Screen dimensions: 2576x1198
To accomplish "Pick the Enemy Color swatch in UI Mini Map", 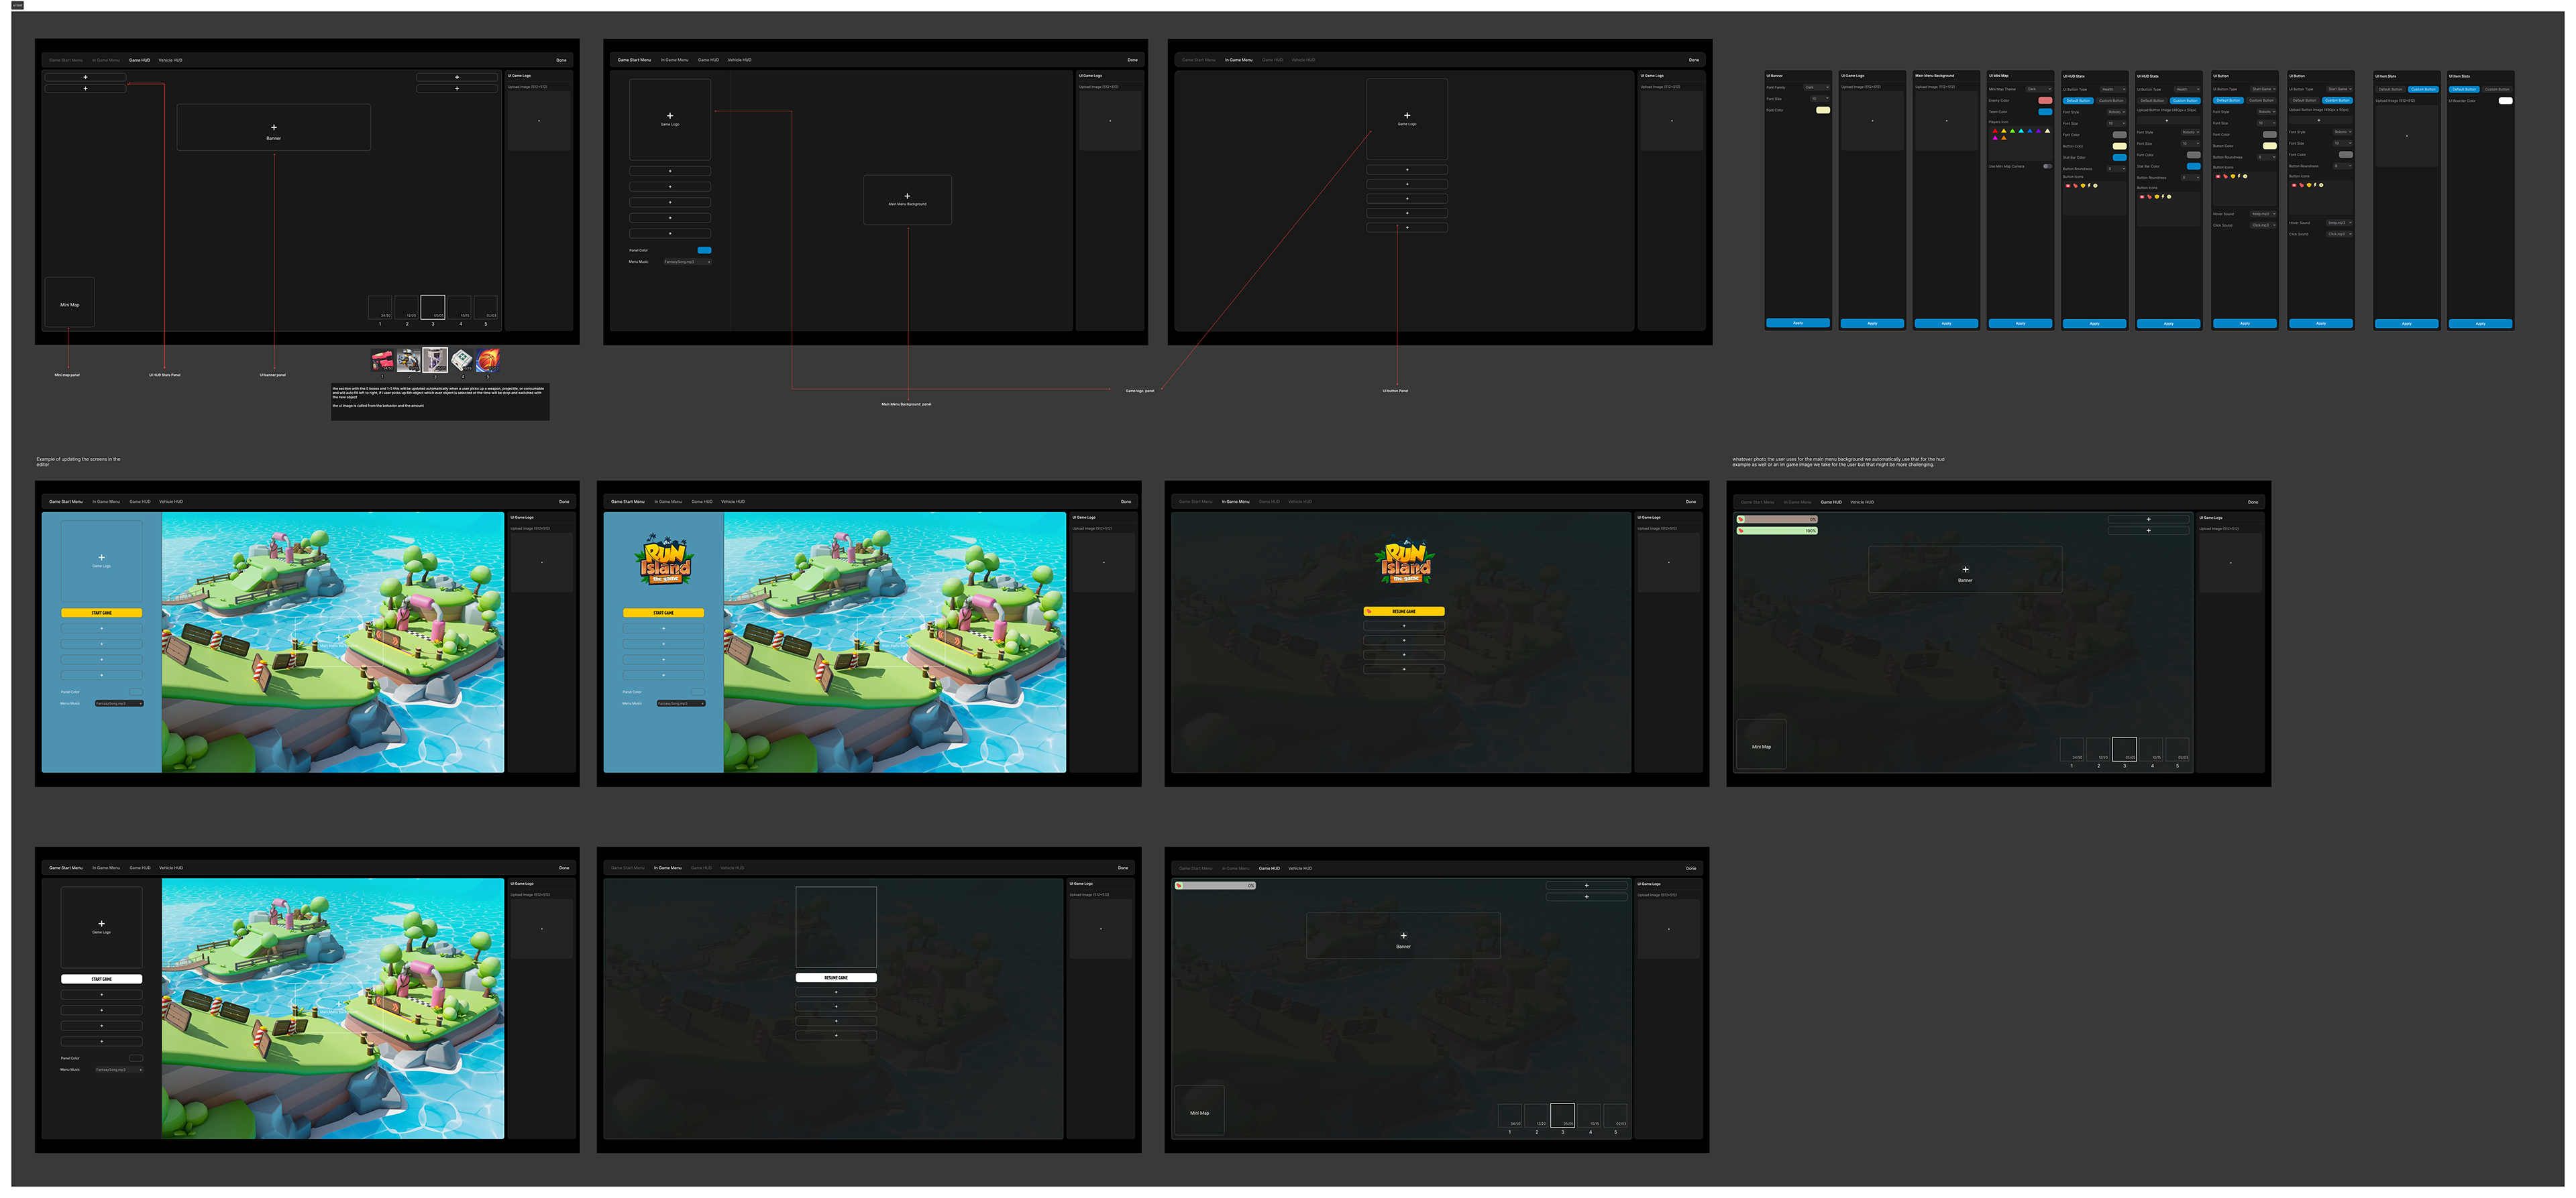I will (2045, 101).
